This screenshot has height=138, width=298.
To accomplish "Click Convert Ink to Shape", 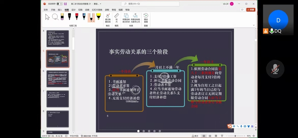I will 126,18.
